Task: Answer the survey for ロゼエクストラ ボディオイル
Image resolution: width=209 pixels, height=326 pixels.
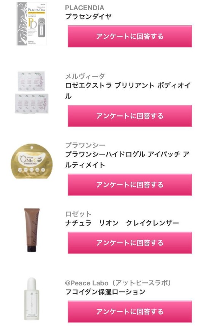Action: tap(130, 116)
